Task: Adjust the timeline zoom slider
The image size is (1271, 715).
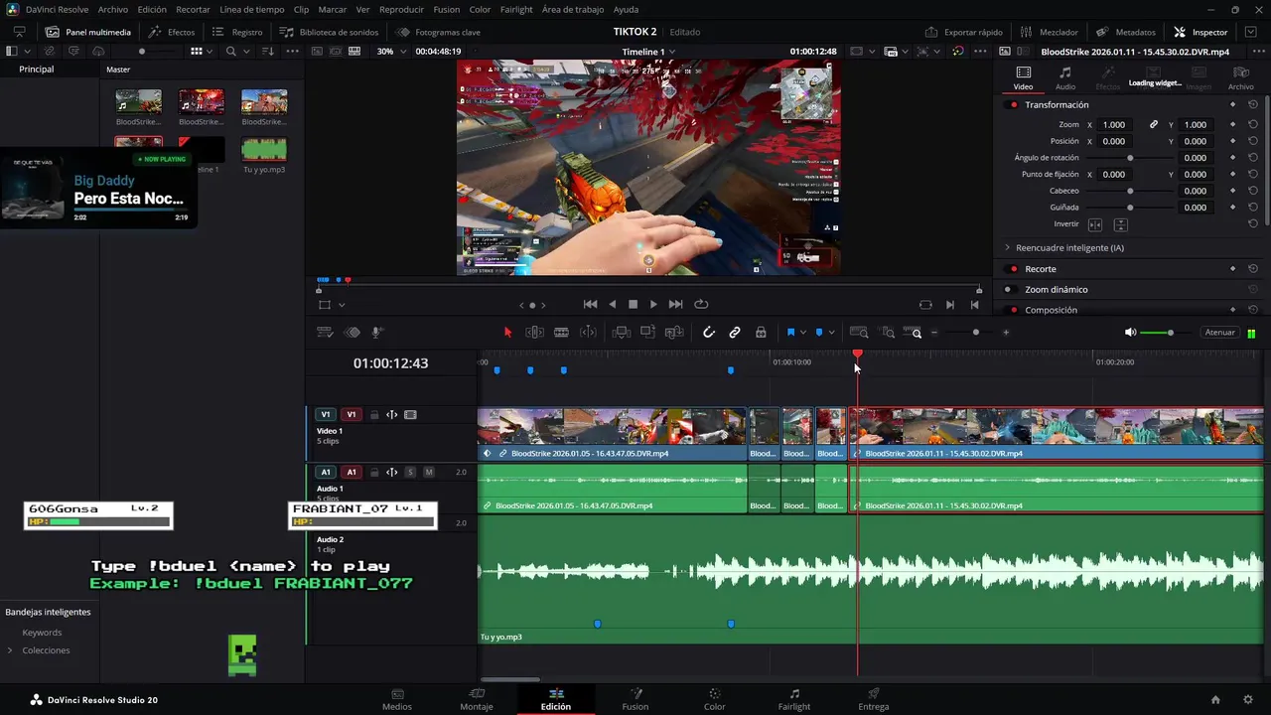Action: pos(975,333)
